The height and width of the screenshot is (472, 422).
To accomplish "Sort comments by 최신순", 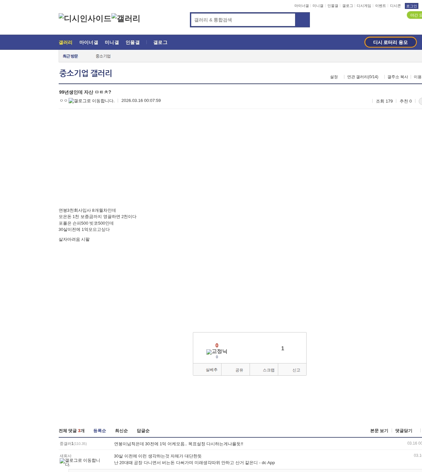I will (121, 431).
